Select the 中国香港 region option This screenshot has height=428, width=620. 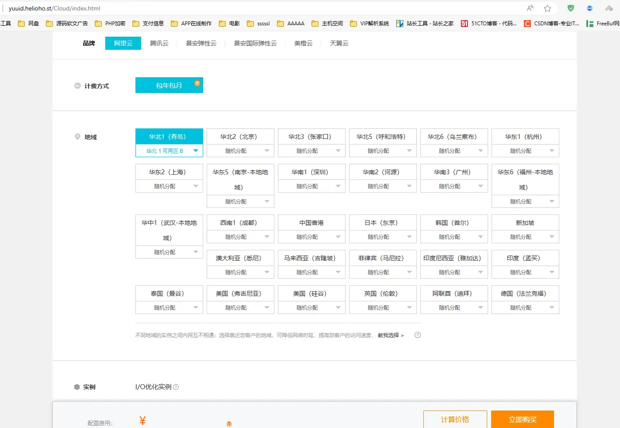click(x=311, y=223)
